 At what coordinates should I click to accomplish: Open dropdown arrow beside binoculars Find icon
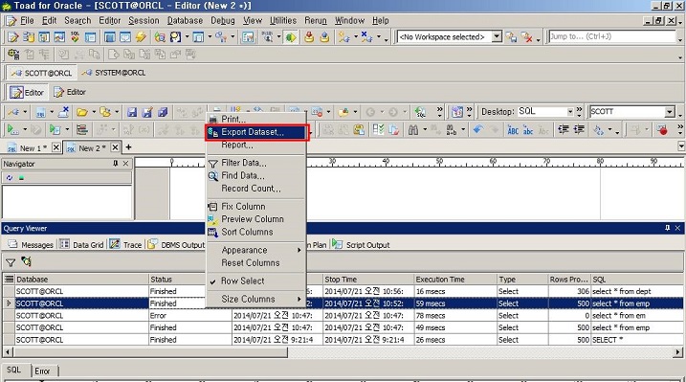coord(425,129)
